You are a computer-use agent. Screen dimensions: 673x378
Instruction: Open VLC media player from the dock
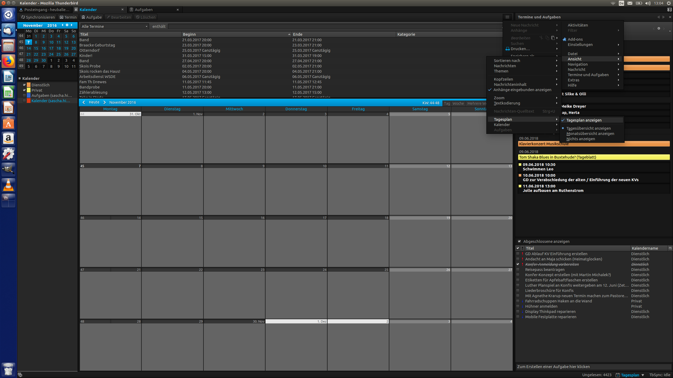(8, 185)
